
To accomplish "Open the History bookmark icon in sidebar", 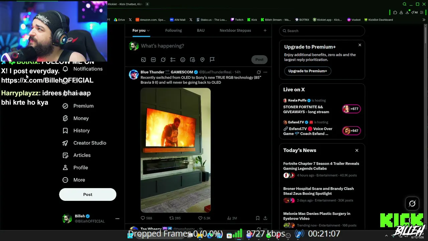I will click(66, 131).
